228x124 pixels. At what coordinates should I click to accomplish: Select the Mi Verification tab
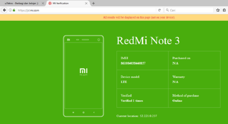tap(68, 3)
